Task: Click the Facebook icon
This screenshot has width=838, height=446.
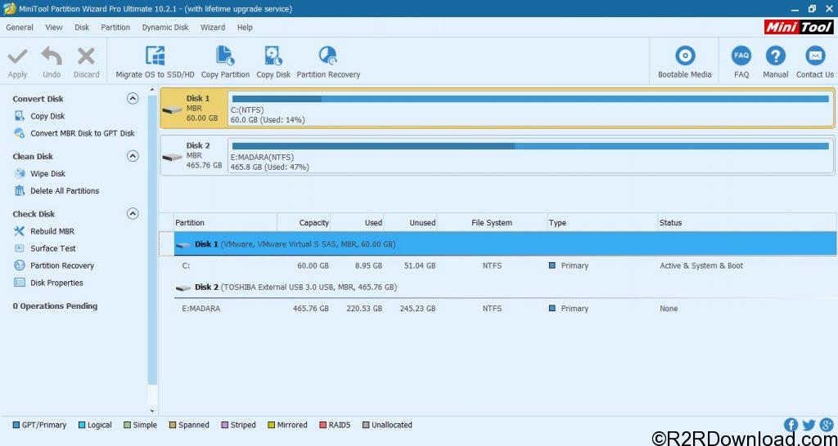Action: (x=791, y=425)
